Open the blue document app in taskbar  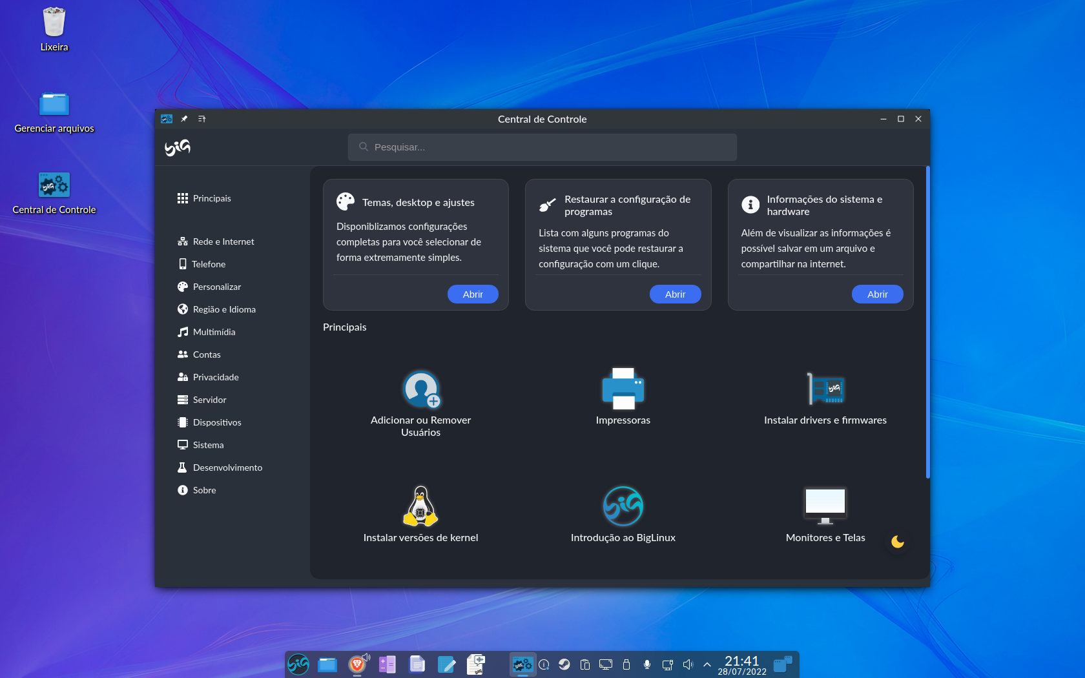coord(417,664)
